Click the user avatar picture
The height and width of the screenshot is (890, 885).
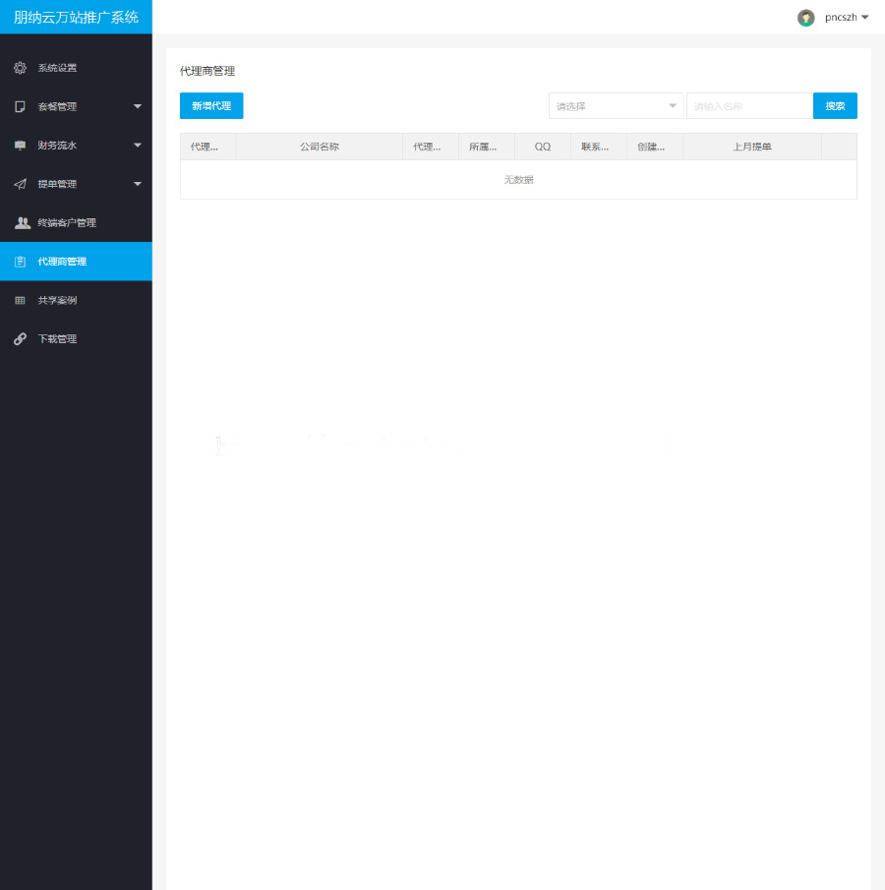click(x=805, y=18)
